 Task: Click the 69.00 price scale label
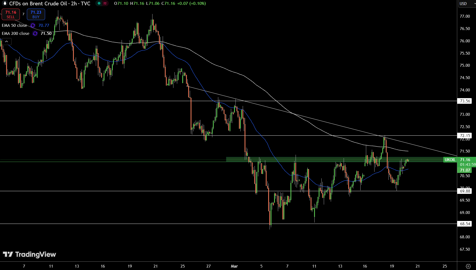pos(465,213)
